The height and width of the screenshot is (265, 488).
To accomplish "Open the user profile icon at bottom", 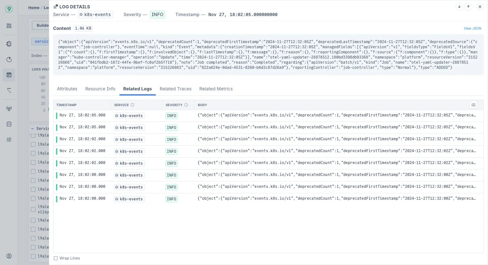I will coord(9,256).
